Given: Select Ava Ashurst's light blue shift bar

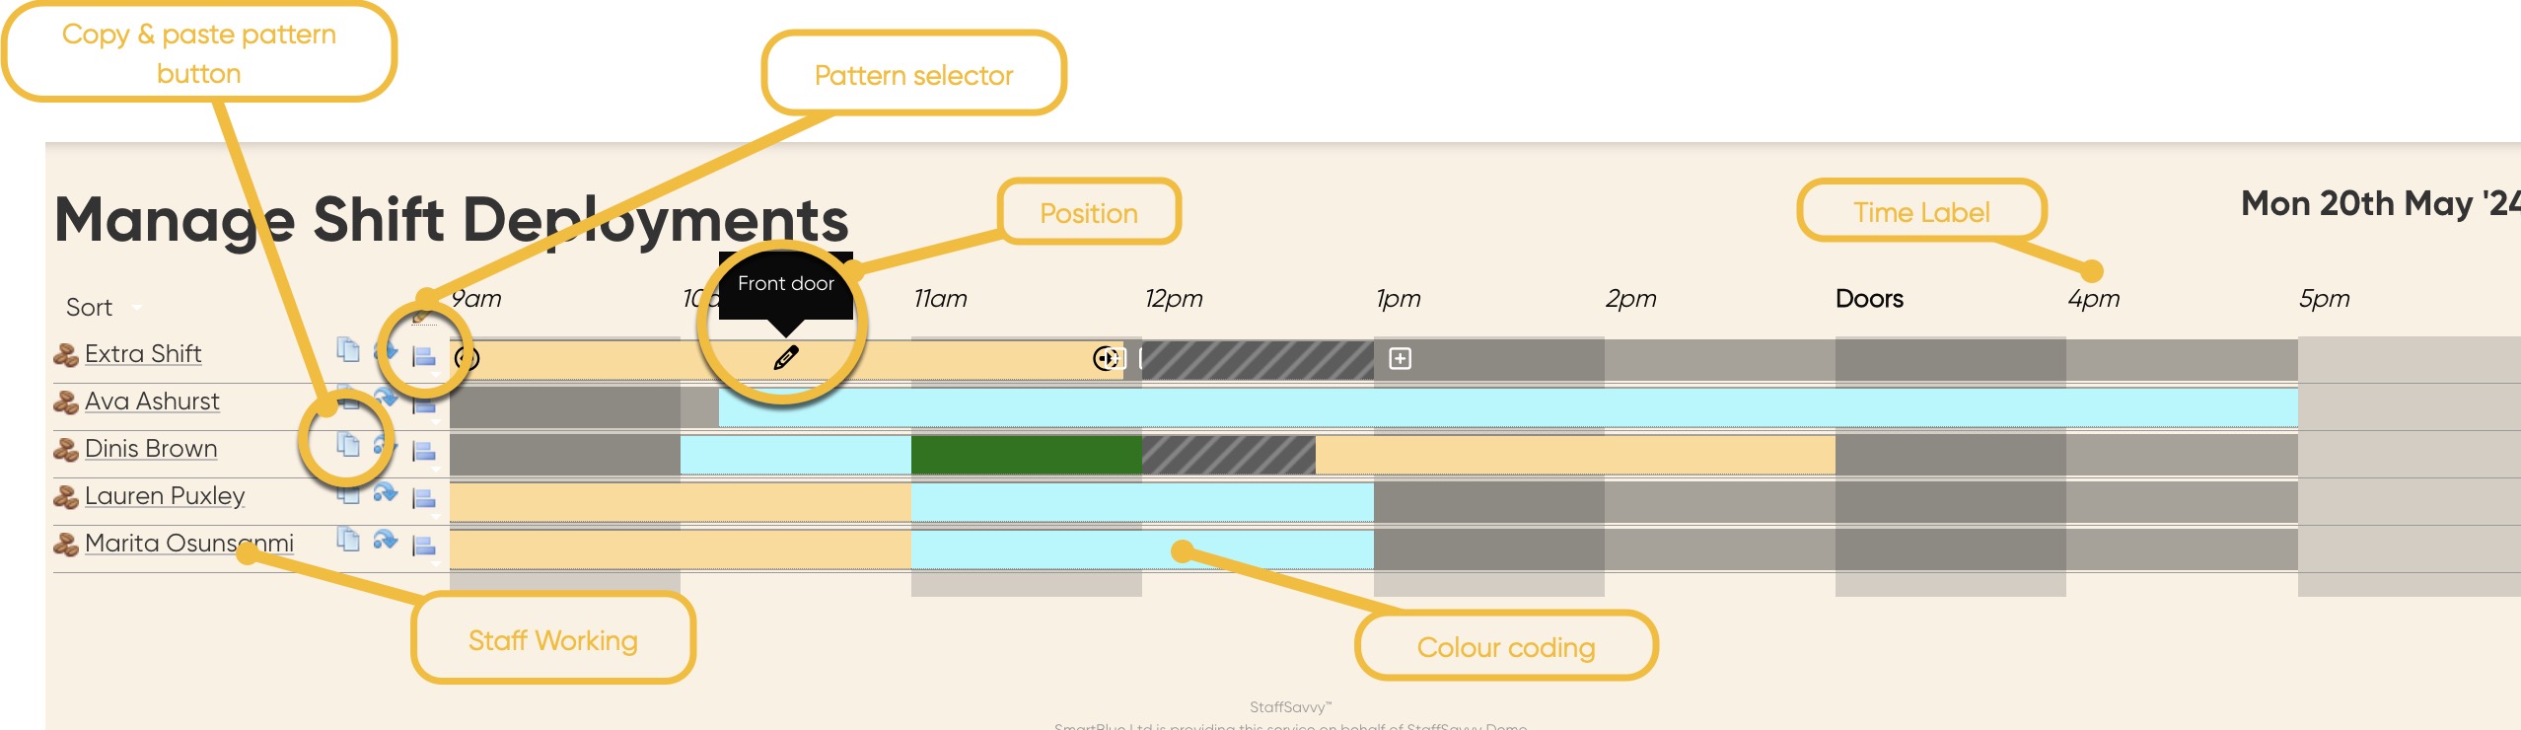Looking at the screenshot, I should pyautogui.click(x=1479, y=407).
